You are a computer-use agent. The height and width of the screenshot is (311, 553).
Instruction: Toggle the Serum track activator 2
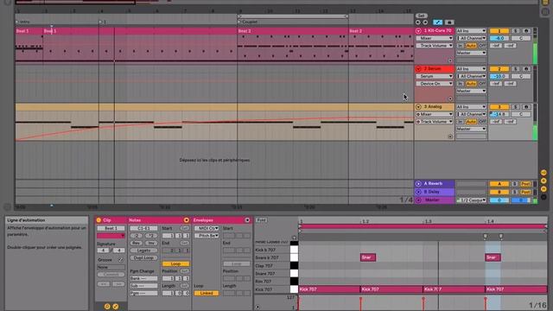point(499,69)
